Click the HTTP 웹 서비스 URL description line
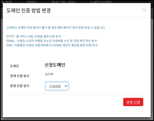The width and height of the screenshot is (154, 121). pos(34,36)
